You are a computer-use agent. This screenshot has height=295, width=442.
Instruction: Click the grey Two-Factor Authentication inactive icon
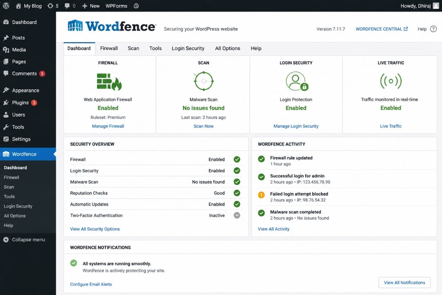237,215
